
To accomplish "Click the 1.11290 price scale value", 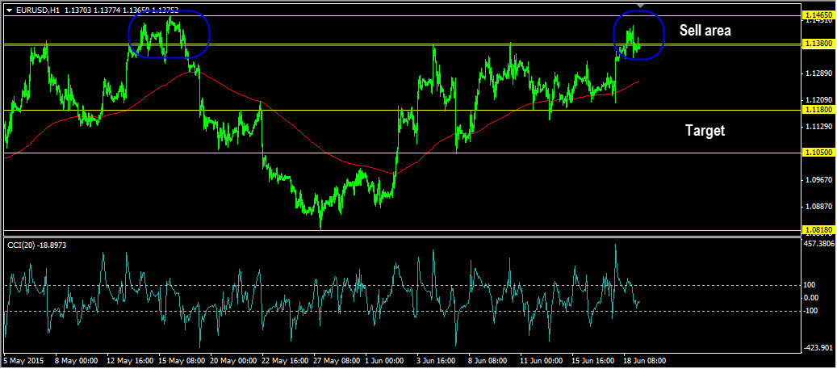I will [x=818, y=127].
